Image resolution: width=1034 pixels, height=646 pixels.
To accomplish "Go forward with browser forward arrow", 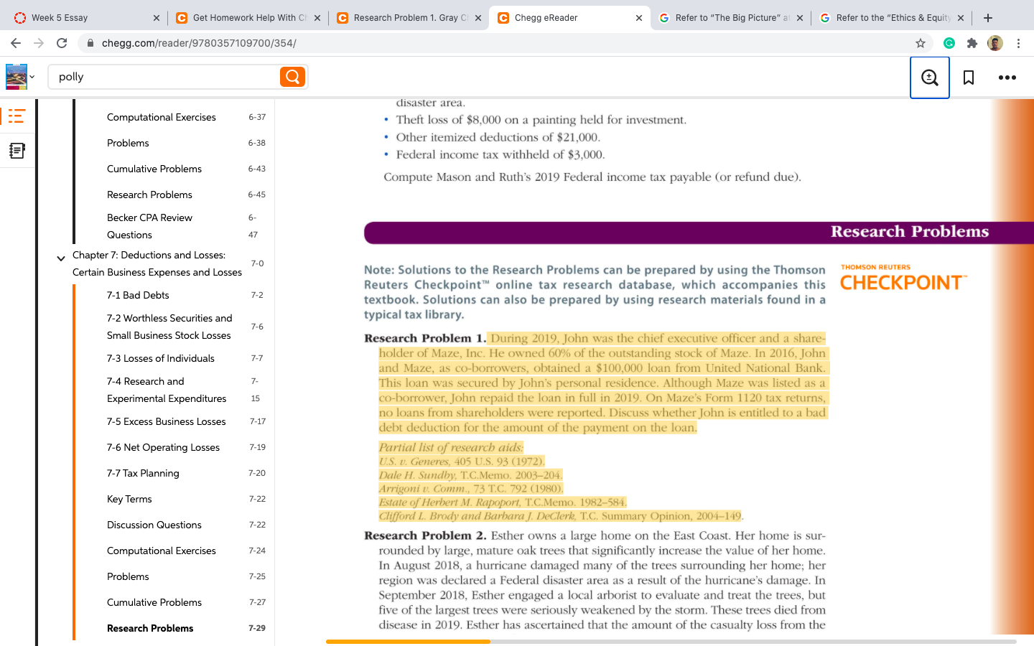I will [x=39, y=43].
